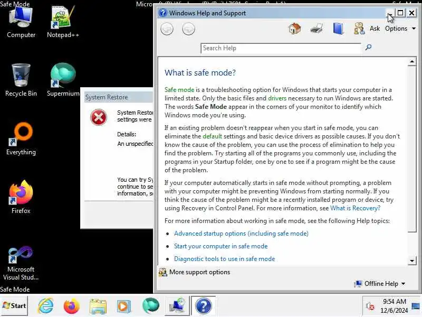Click help pane scroll up arrow
The image size is (422, 317).
(x=412, y=62)
